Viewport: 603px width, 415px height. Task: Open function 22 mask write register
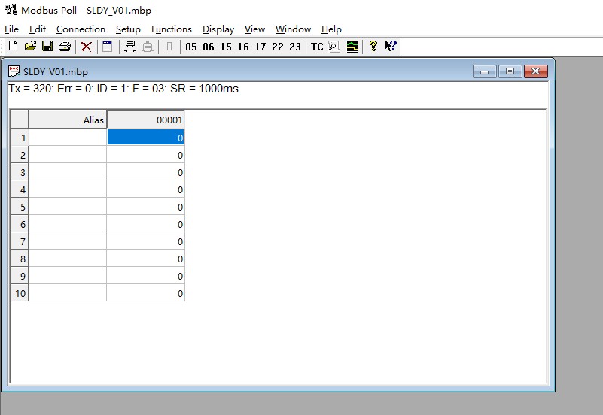(x=278, y=47)
